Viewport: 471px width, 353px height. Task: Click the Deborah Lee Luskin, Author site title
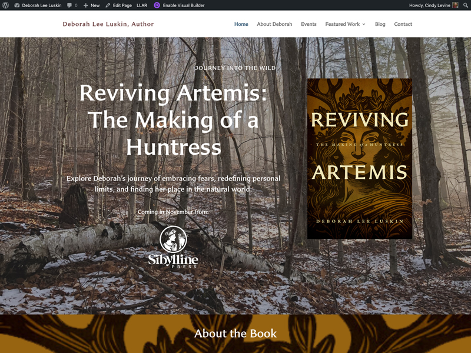tap(108, 24)
